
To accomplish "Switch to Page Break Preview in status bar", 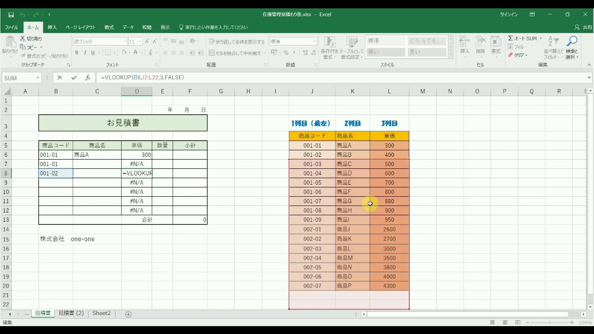I will tap(519, 322).
